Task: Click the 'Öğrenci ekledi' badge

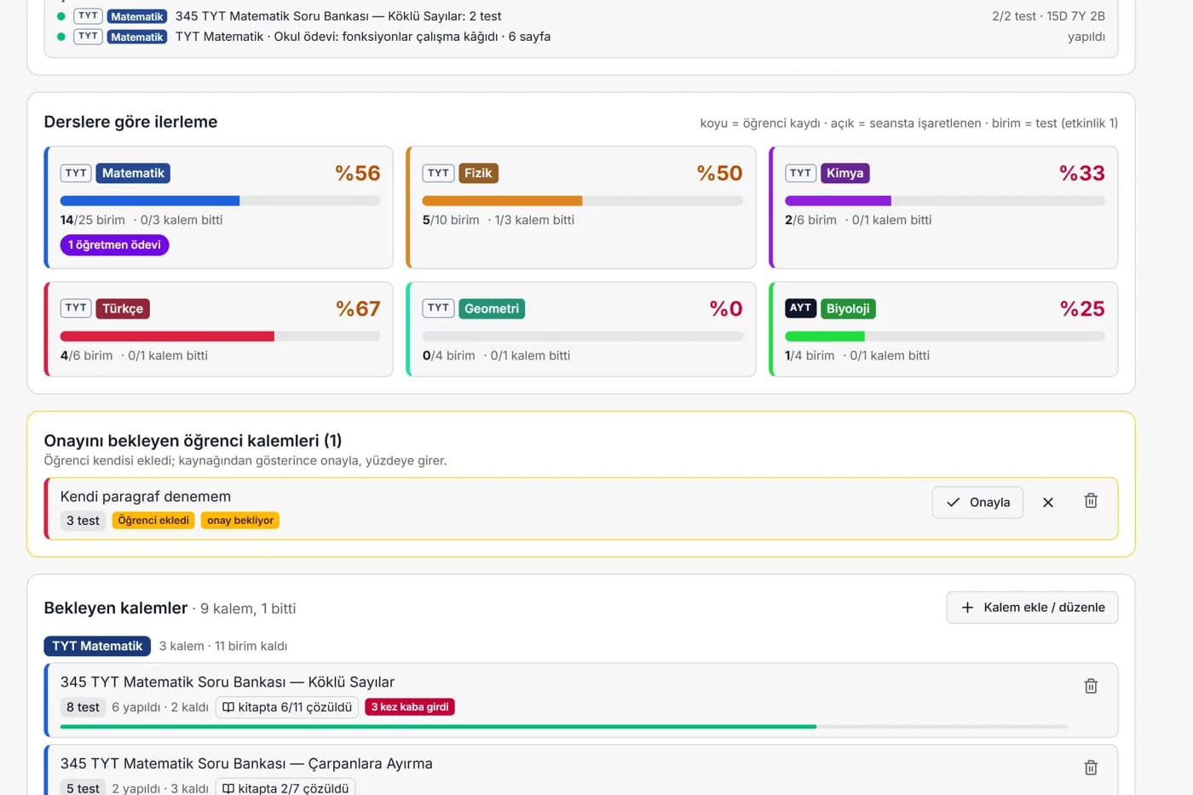Action: point(153,521)
